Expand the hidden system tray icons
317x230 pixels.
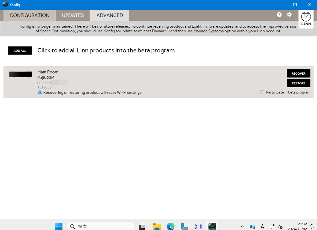pos(242,227)
